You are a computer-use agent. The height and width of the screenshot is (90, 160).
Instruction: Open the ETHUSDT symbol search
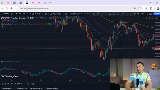coord(5,14)
